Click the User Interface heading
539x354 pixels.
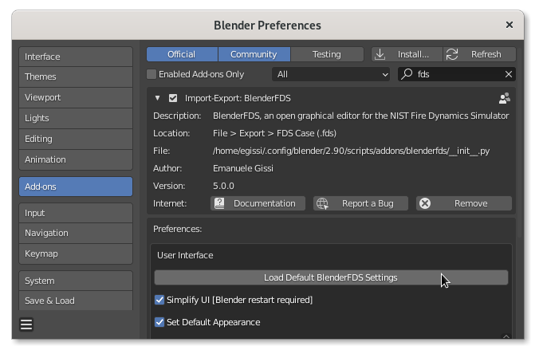coord(185,255)
